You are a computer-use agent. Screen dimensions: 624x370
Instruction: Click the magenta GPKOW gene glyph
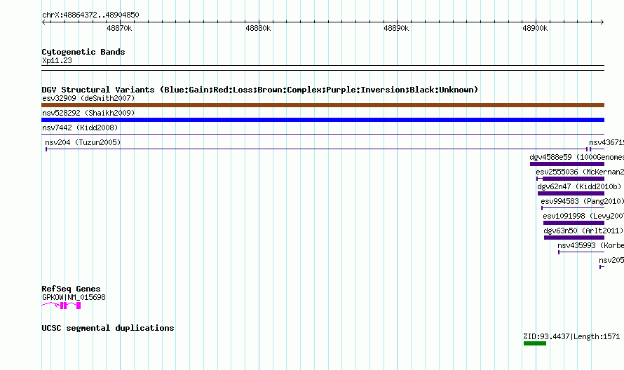61,305
